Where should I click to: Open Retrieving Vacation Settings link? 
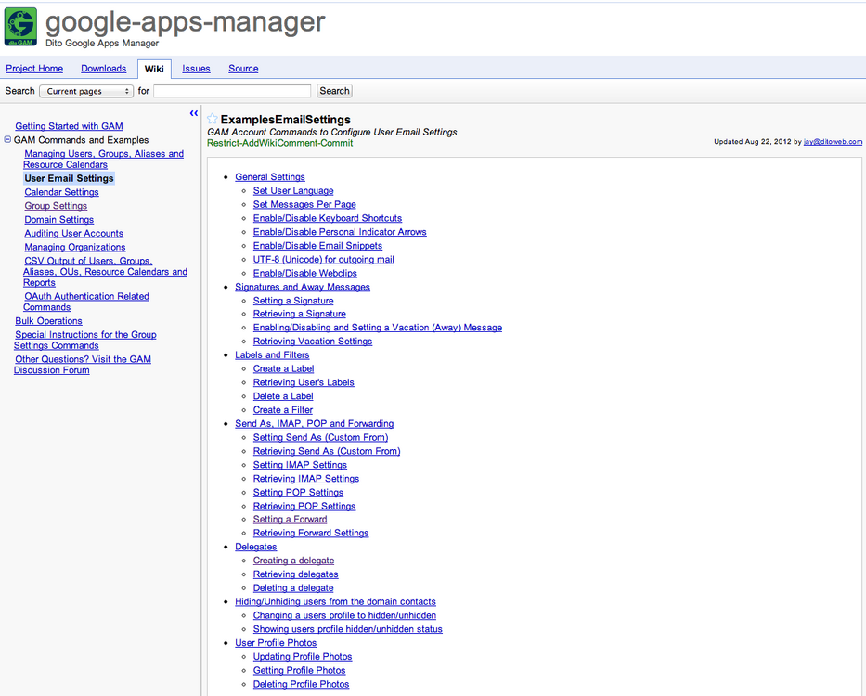[x=313, y=342]
